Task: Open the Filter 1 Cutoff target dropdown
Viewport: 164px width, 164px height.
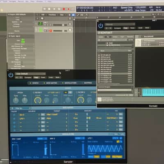Action: [57, 114]
